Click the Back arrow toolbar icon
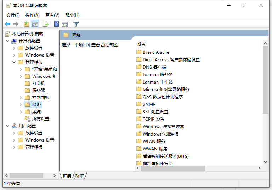 pos(7,24)
